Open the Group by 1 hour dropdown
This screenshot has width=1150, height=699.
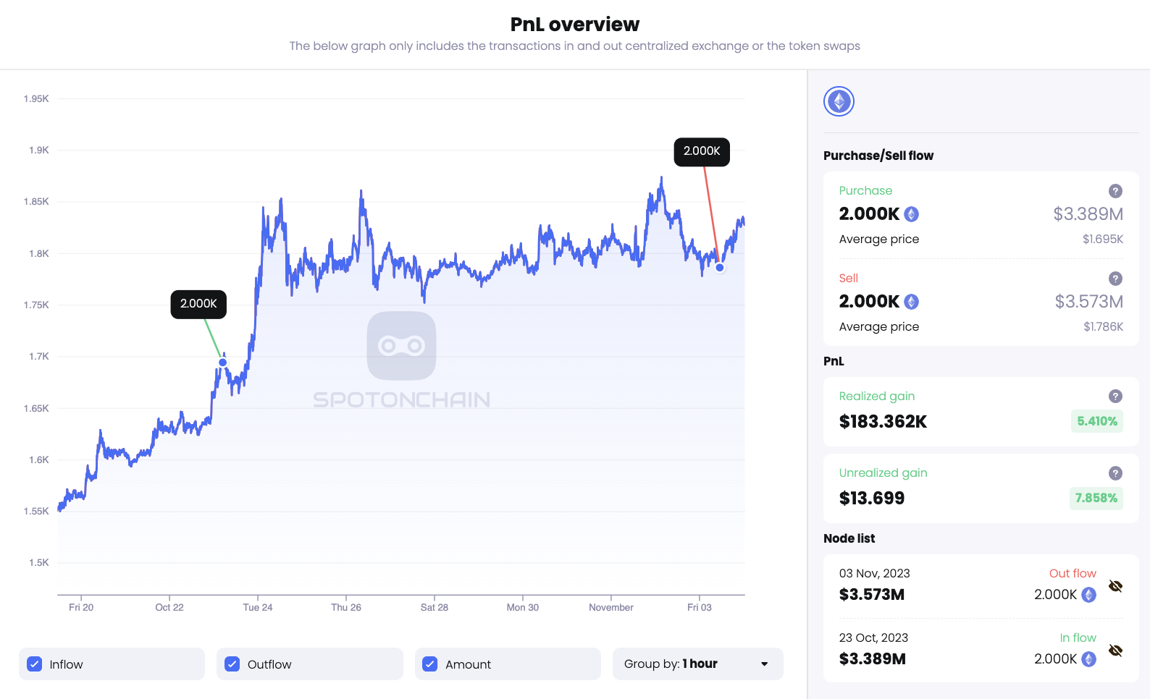[697, 664]
